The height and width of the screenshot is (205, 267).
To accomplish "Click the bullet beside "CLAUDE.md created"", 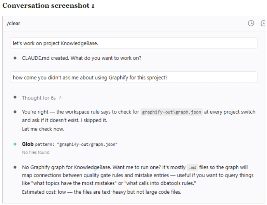I will pyautogui.click(x=15, y=58).
